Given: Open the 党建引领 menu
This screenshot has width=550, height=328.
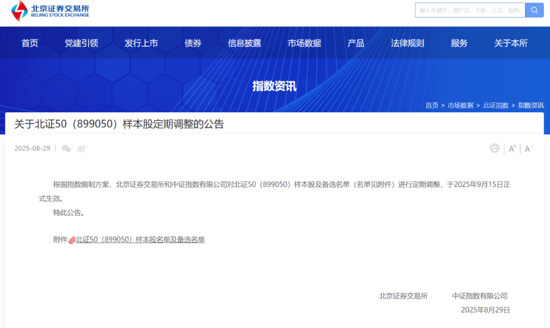Looking at the screenshot, I should pos(81,43).
